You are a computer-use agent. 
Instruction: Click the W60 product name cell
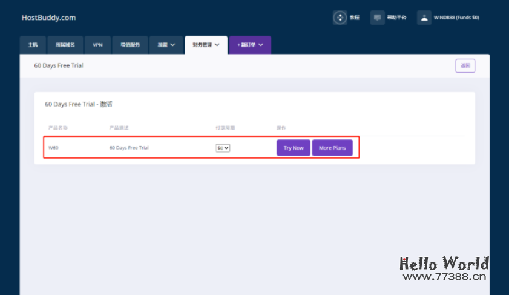click(x=54, y=148)
